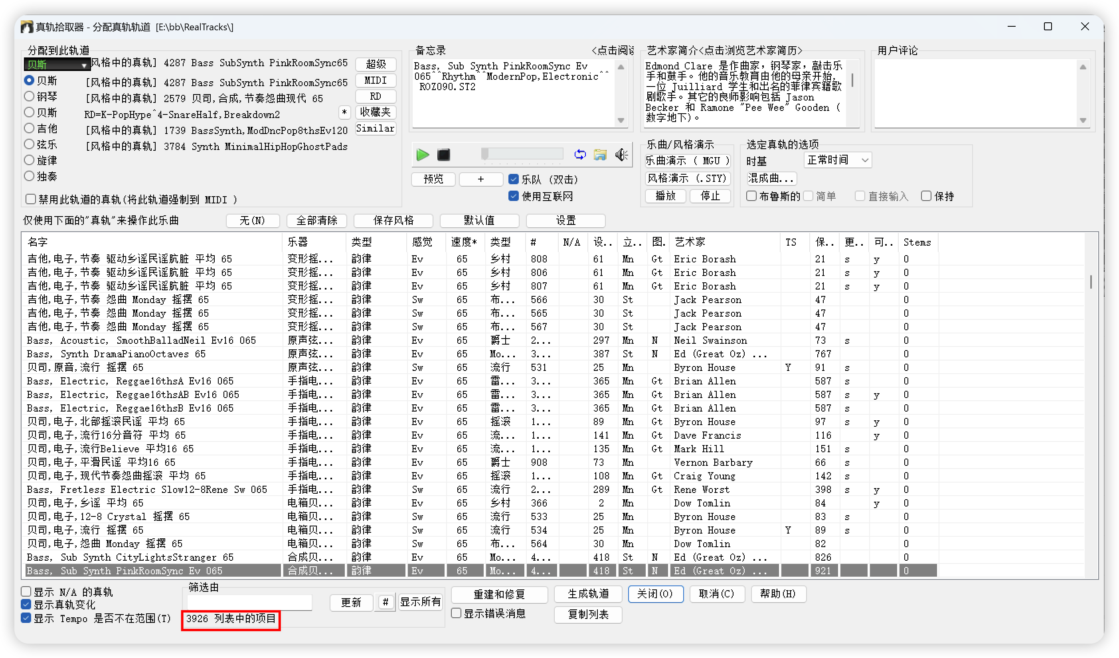
Task: Enable the 布鲁斯的 checkbox
Action: click(751, 196)
